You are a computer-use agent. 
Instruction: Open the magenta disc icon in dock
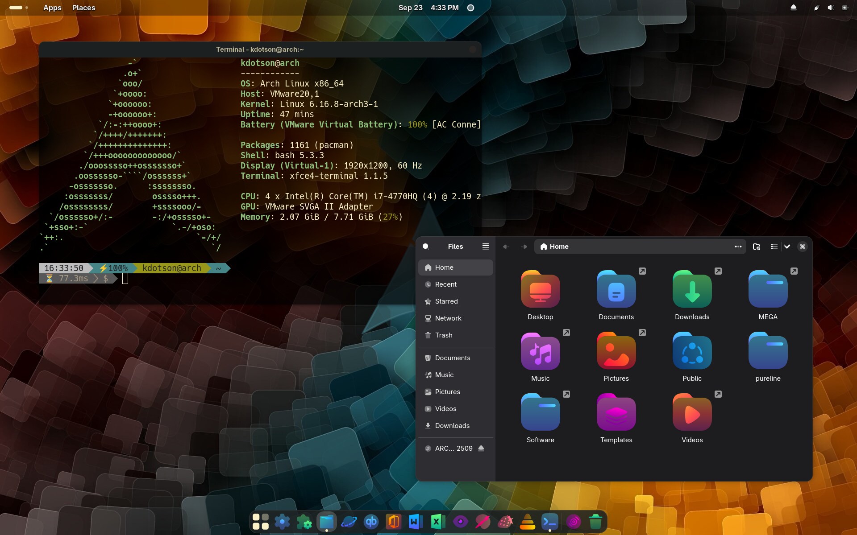[574, 521]
